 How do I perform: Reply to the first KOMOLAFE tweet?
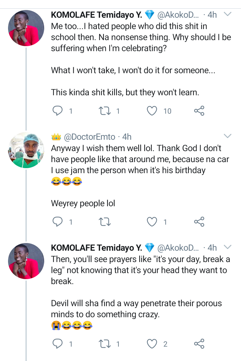[58, 111]
